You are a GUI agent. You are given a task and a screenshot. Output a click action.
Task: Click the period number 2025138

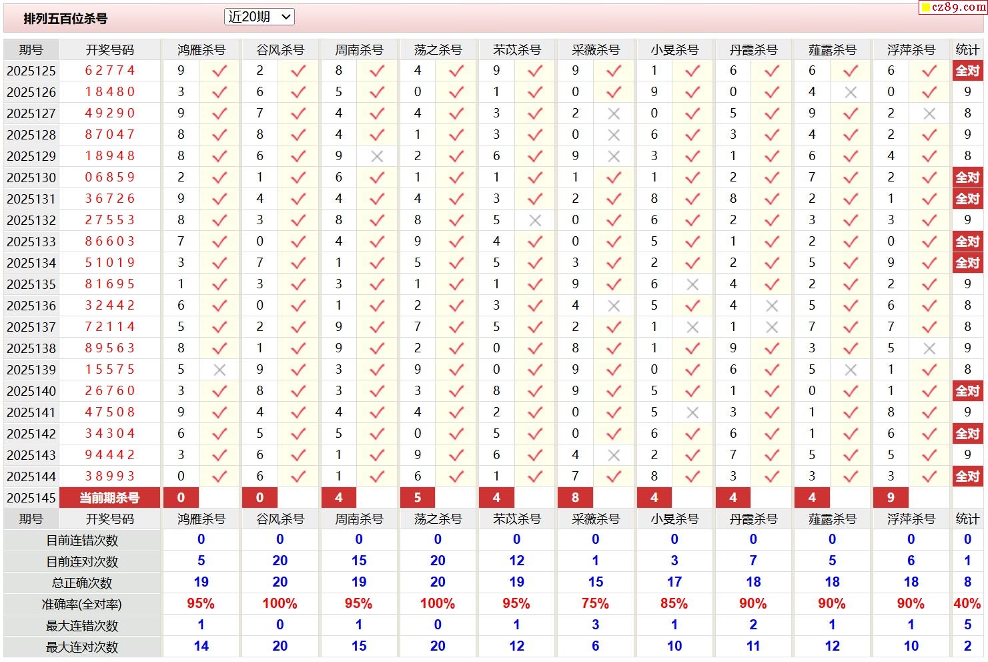[x=31, y=348]
